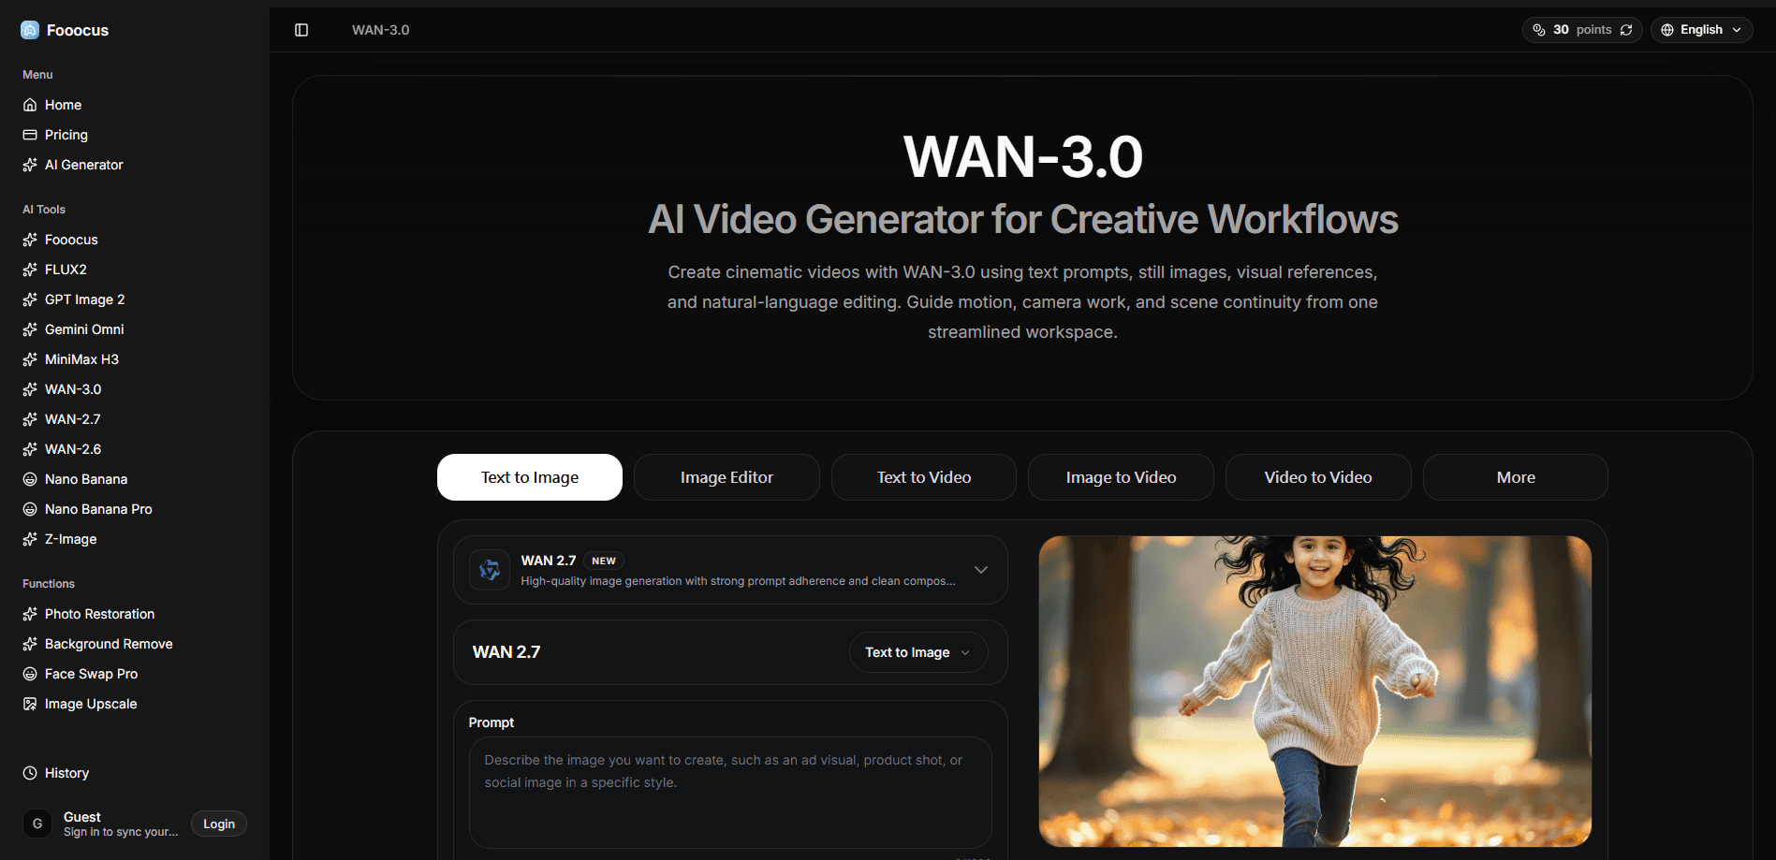Viewport: 1776px width, 860px height.
Task: Open the More tab
Action: point(1516,477)
